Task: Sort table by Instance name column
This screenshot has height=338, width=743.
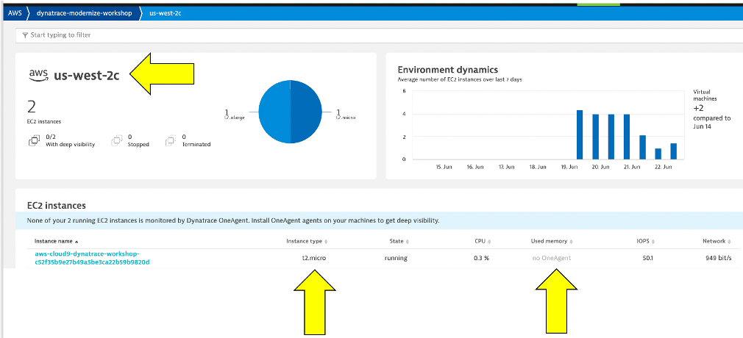Action: coord(55,241)
